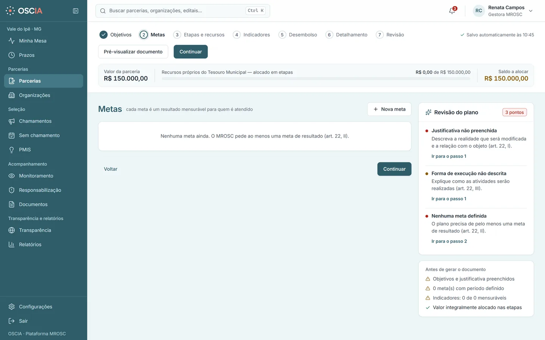This screenshot has width=545, height=340.
Task: Click the PMIS lightbulb icon
Action: (x=12, y=150)
